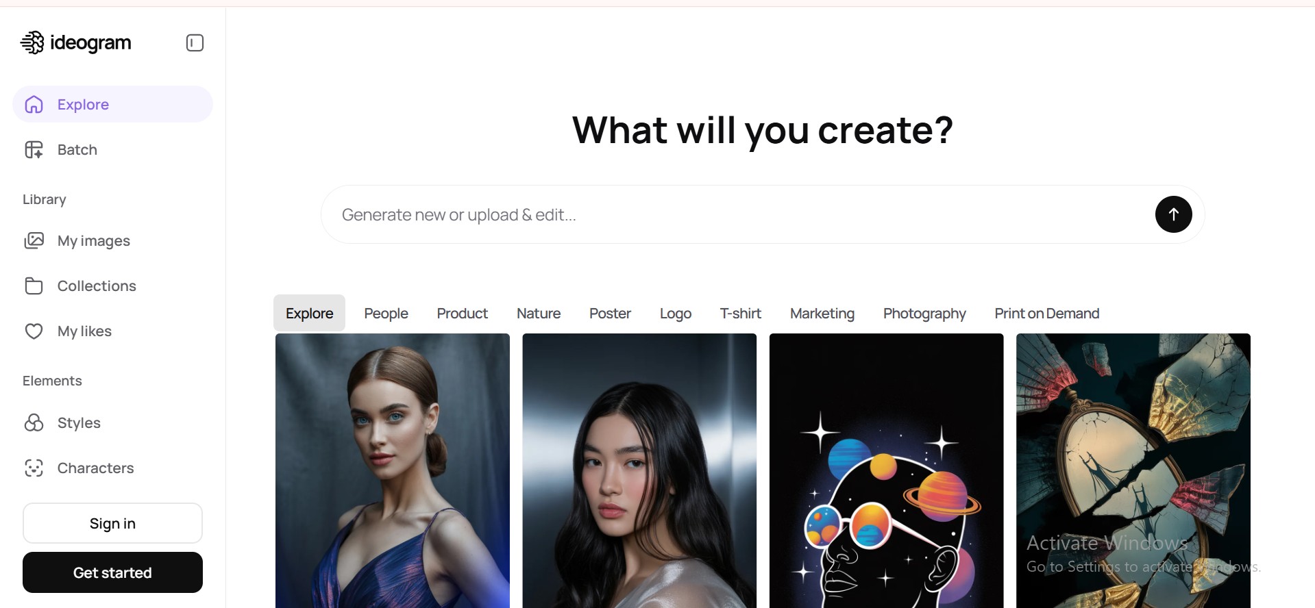This screenshot has width=1315, height=608.
Task: Click the My likes heart icon
Action: point(34,331)
